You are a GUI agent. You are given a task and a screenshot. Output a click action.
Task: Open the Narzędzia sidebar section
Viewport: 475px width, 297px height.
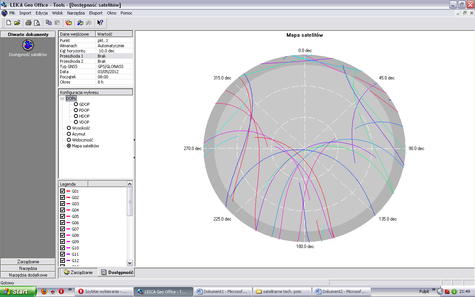(28, 268)
